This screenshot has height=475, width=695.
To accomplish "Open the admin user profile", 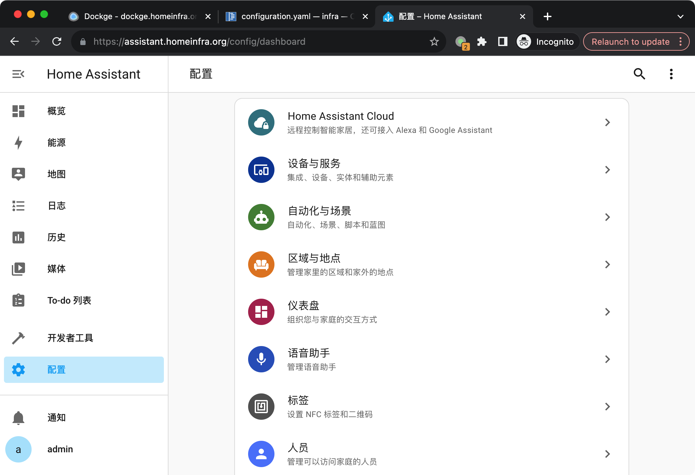I will click(59, 449).
